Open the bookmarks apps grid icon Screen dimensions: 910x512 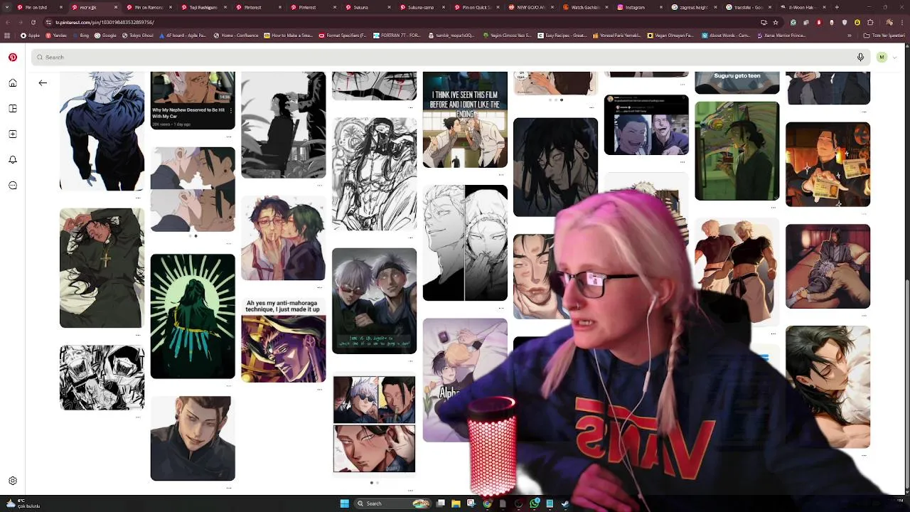point(7,36)
